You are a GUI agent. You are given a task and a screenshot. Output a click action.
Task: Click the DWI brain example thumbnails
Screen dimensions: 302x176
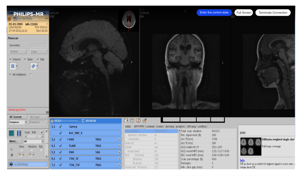(x=251, y=147)
